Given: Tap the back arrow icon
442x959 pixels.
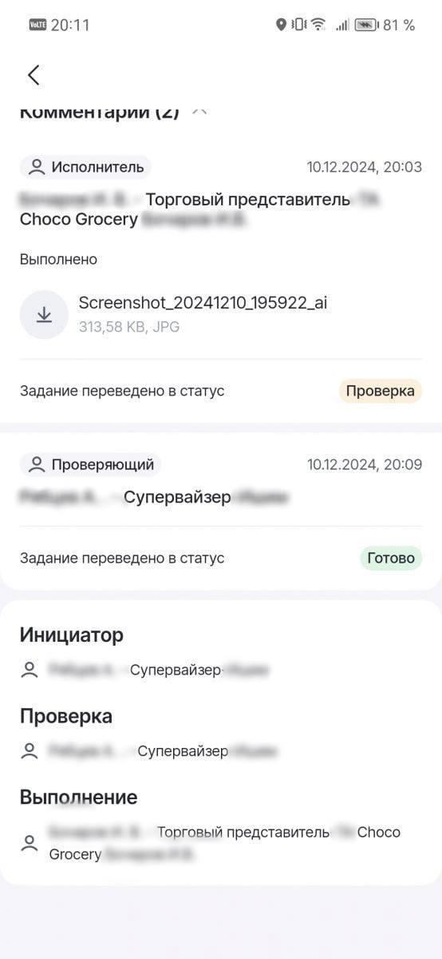Looking at the screenshot, I should 34,75.
